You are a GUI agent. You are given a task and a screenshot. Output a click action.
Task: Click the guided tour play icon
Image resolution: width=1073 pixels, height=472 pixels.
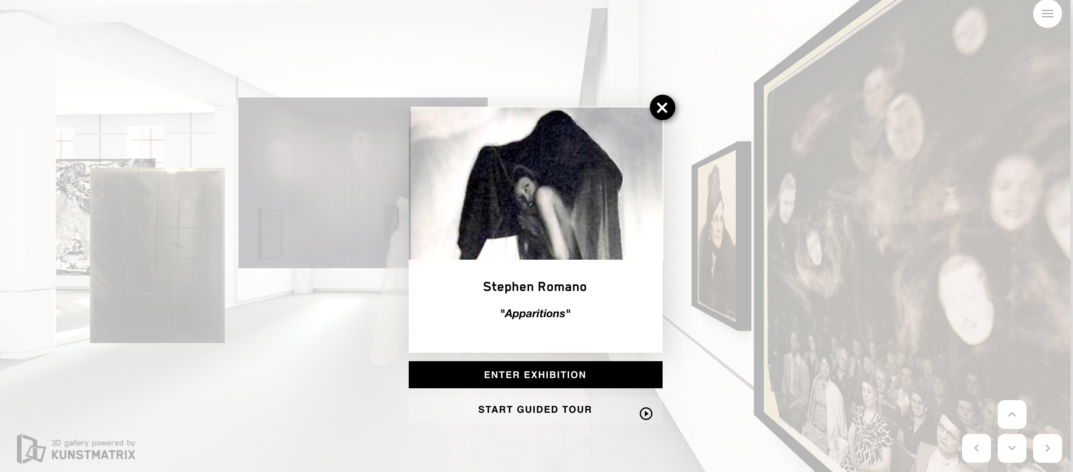pyautogui.click(x=646, y=414)
